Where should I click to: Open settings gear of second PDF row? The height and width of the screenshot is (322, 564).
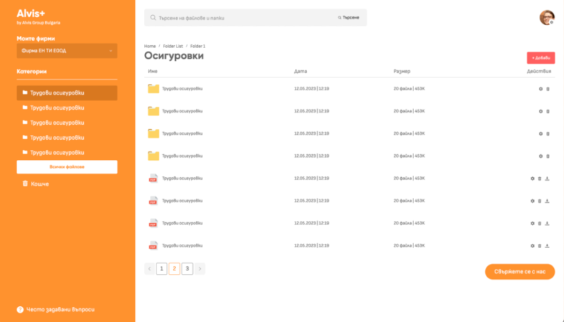pyautogui.click(x=532, y=201)
